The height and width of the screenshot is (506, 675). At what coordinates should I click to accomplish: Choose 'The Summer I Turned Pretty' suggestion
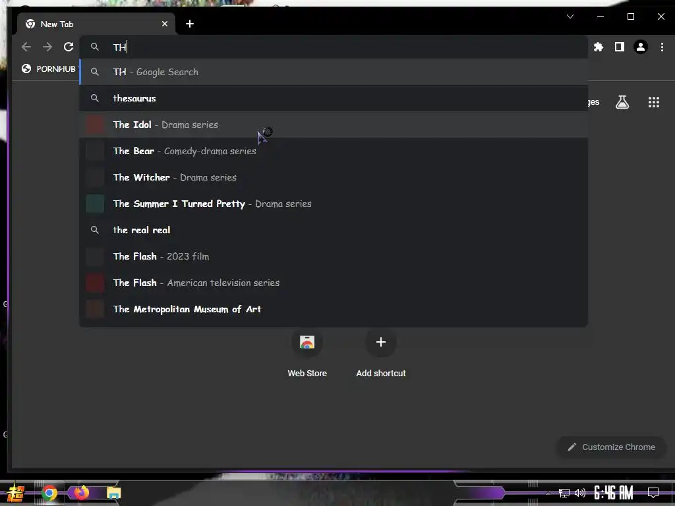[334, 204]
